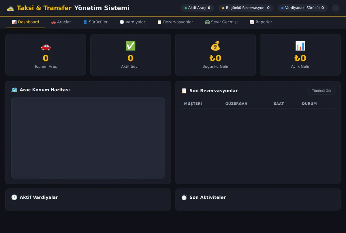Click the SAAT column header

point(279,103)
